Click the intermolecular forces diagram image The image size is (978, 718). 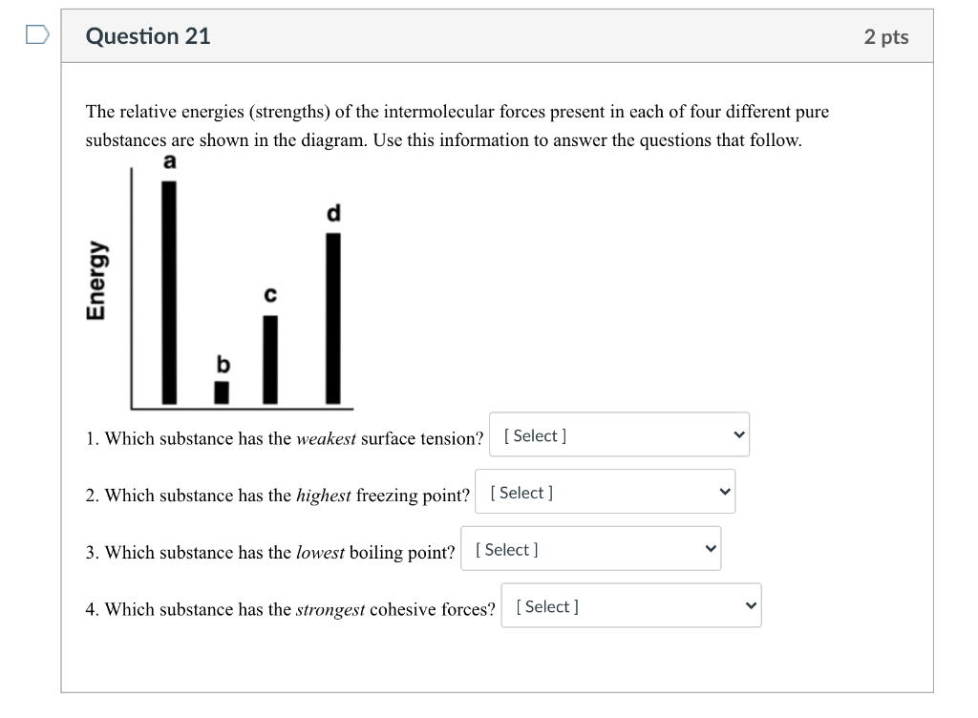click(229, 286)
